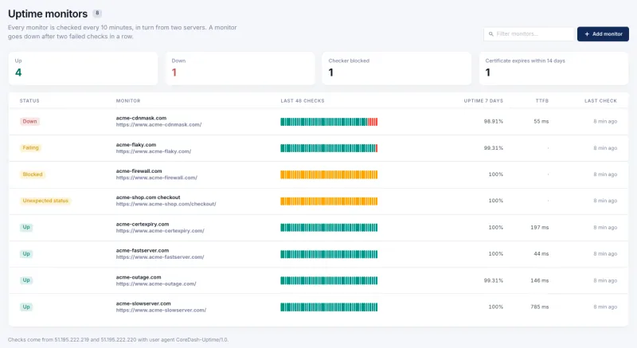Click the Add monitor button
Image resolution: width=637 pixels, height=348 pixels.
pos(603,34)
